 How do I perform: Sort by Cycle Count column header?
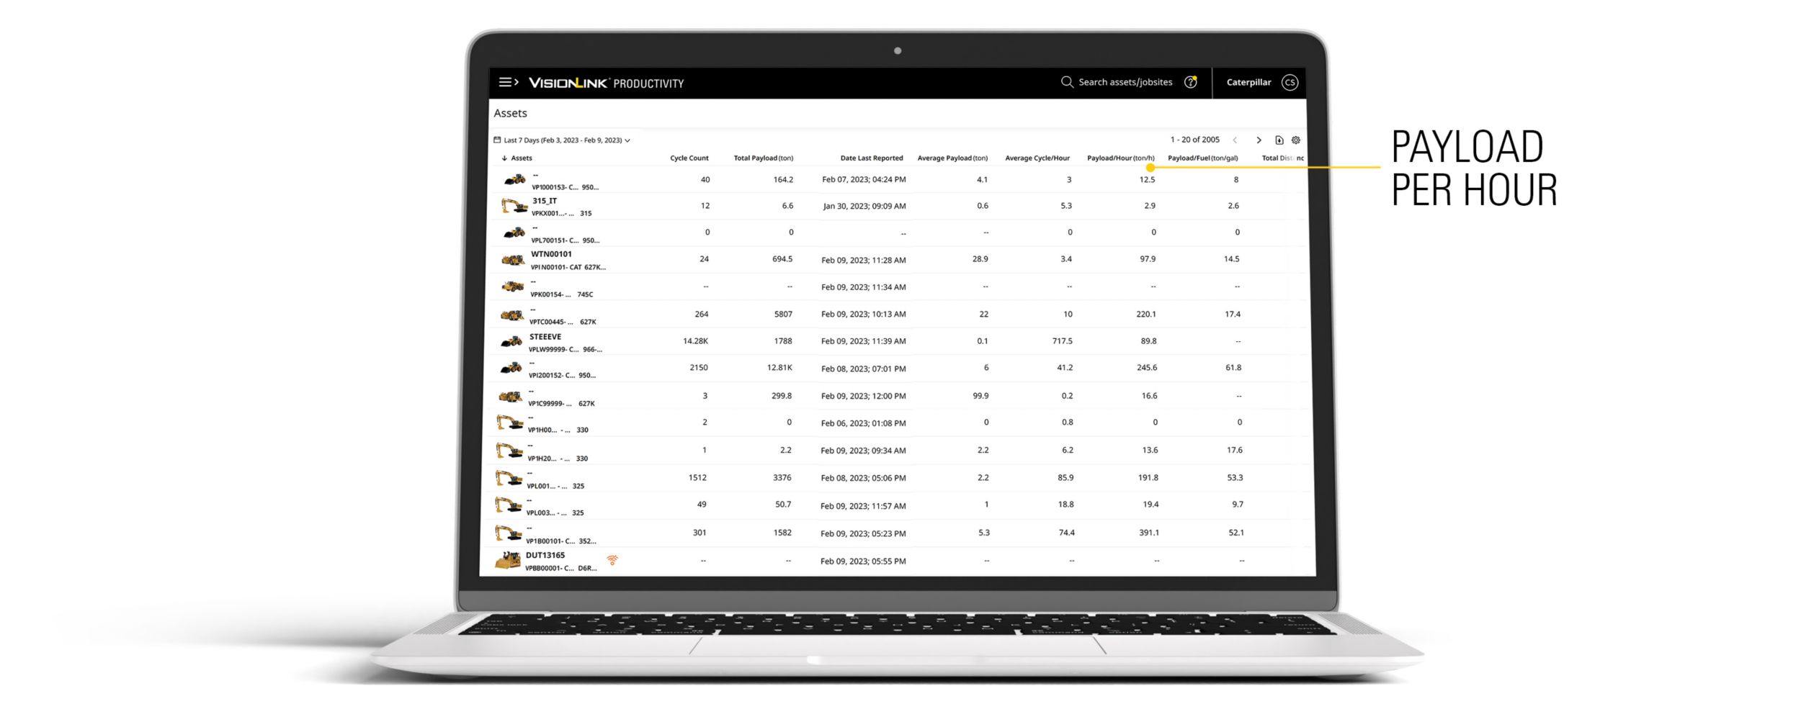(x=689, y=158)
